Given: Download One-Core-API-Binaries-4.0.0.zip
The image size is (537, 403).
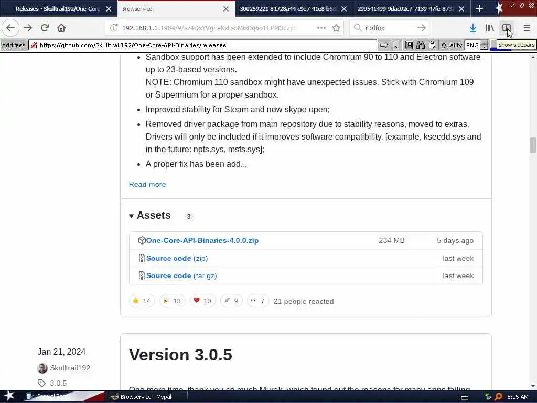Looking at the screenshot, I should (202, 240).
